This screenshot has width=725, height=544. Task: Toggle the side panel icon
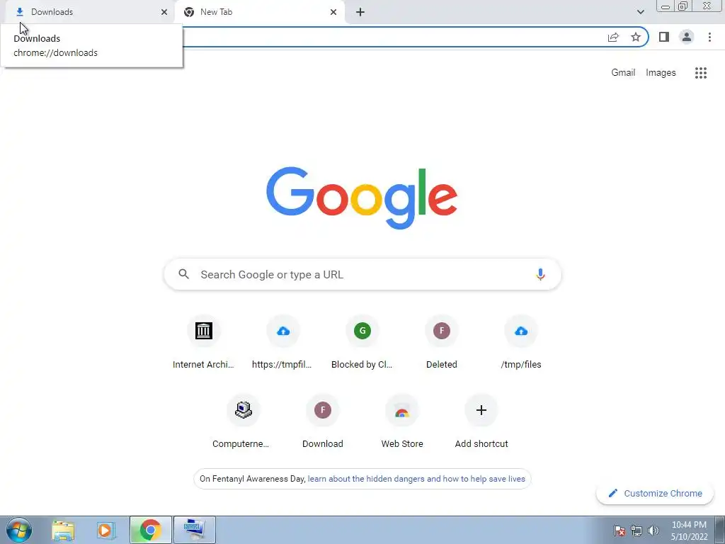click(664, 37)
